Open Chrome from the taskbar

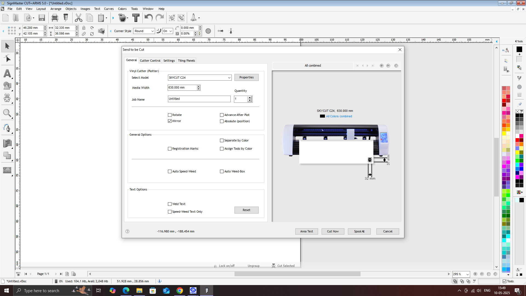(x=180, y=291)
